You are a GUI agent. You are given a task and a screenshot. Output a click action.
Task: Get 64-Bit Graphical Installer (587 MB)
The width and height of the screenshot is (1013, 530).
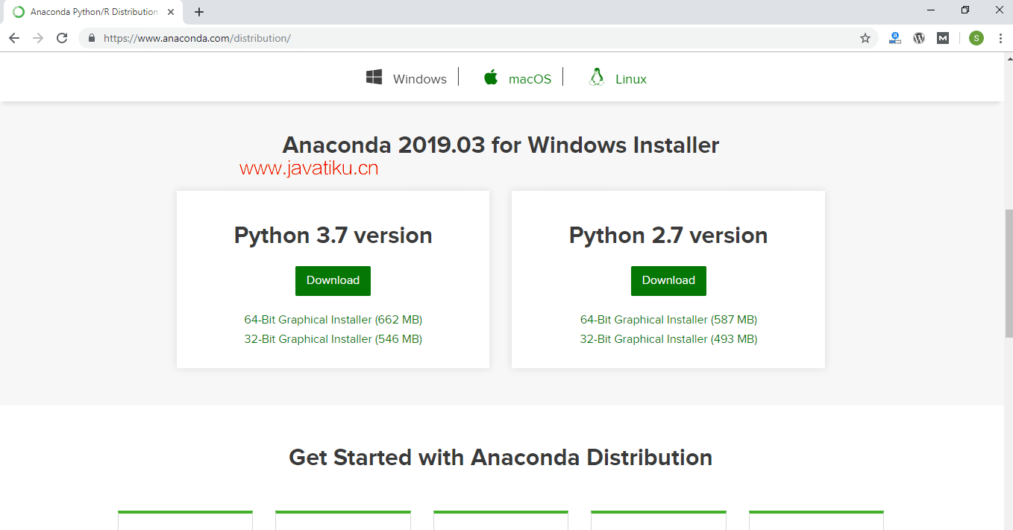[668, 320]
